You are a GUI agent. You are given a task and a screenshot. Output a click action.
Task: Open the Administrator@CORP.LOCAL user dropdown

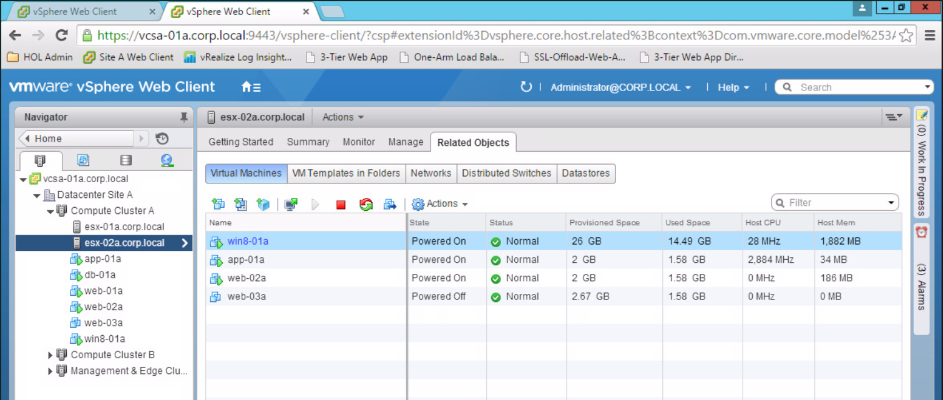pos(620,87)
